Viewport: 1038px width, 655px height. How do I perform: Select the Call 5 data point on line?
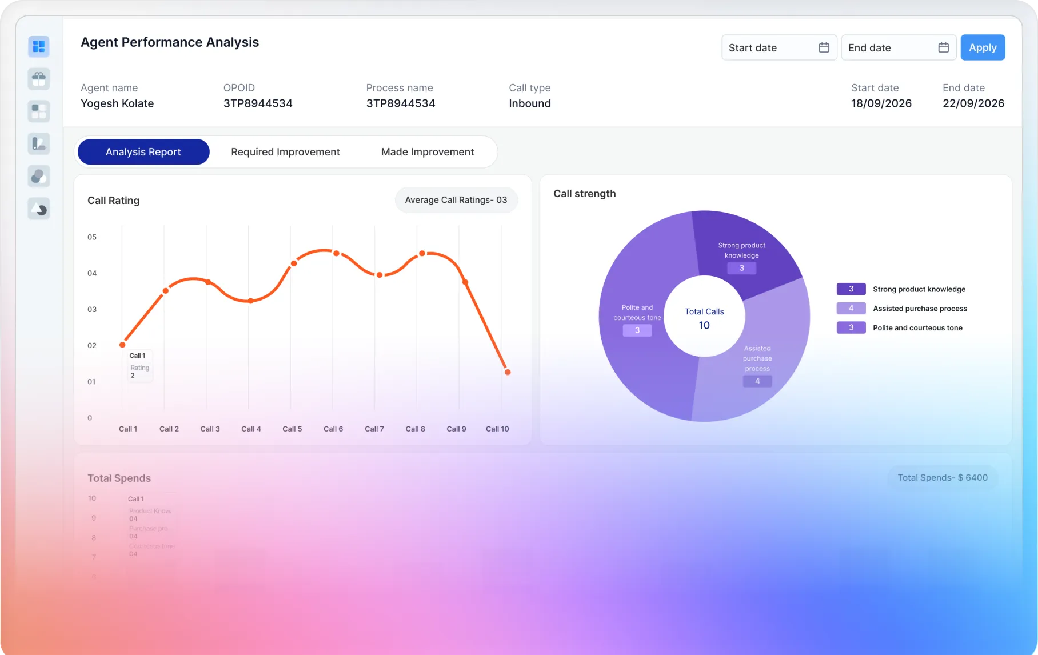(x=294, y=263)
